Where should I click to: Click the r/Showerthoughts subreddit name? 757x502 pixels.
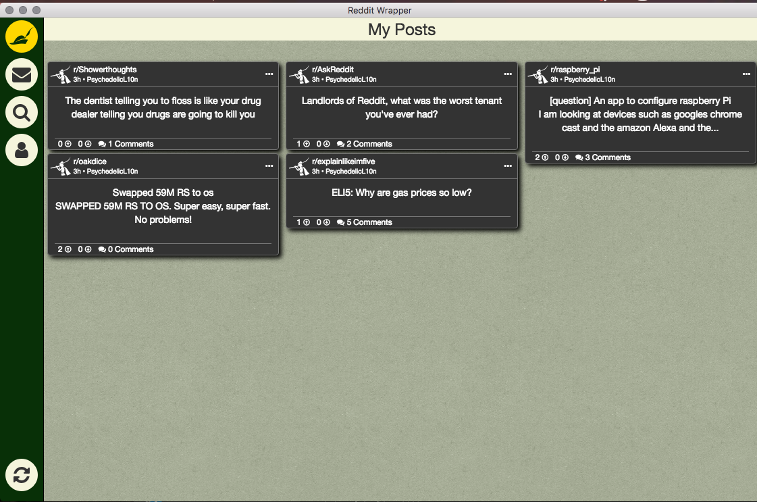[105, 70]
